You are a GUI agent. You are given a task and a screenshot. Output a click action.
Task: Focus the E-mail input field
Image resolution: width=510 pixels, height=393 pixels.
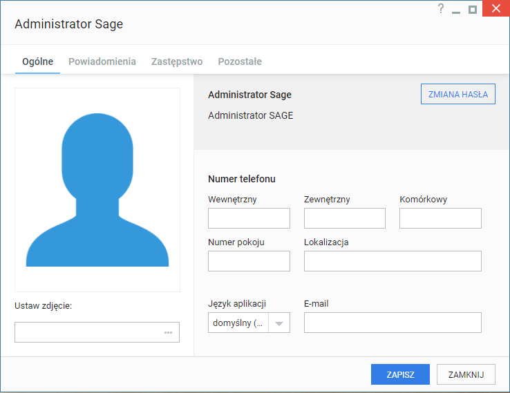tap(393, 323)
